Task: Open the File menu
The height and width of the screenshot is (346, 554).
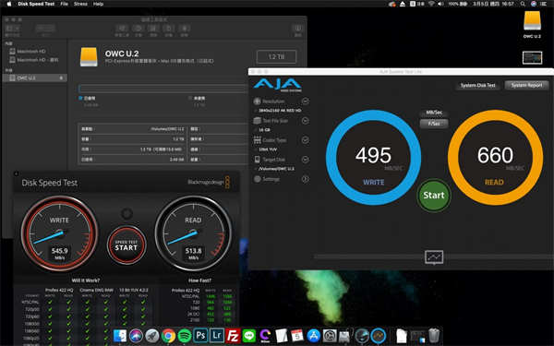Action: 65,4
